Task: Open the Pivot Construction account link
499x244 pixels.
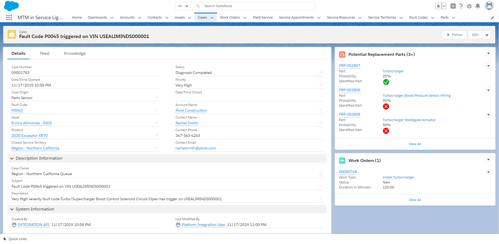Action: click(x=191, y=111)
